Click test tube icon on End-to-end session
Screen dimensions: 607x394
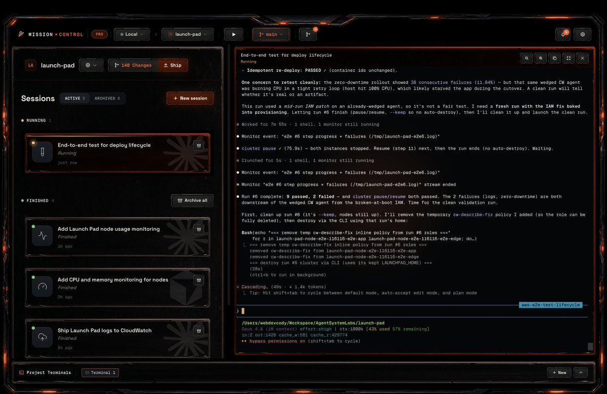click(x=42, y=152)
